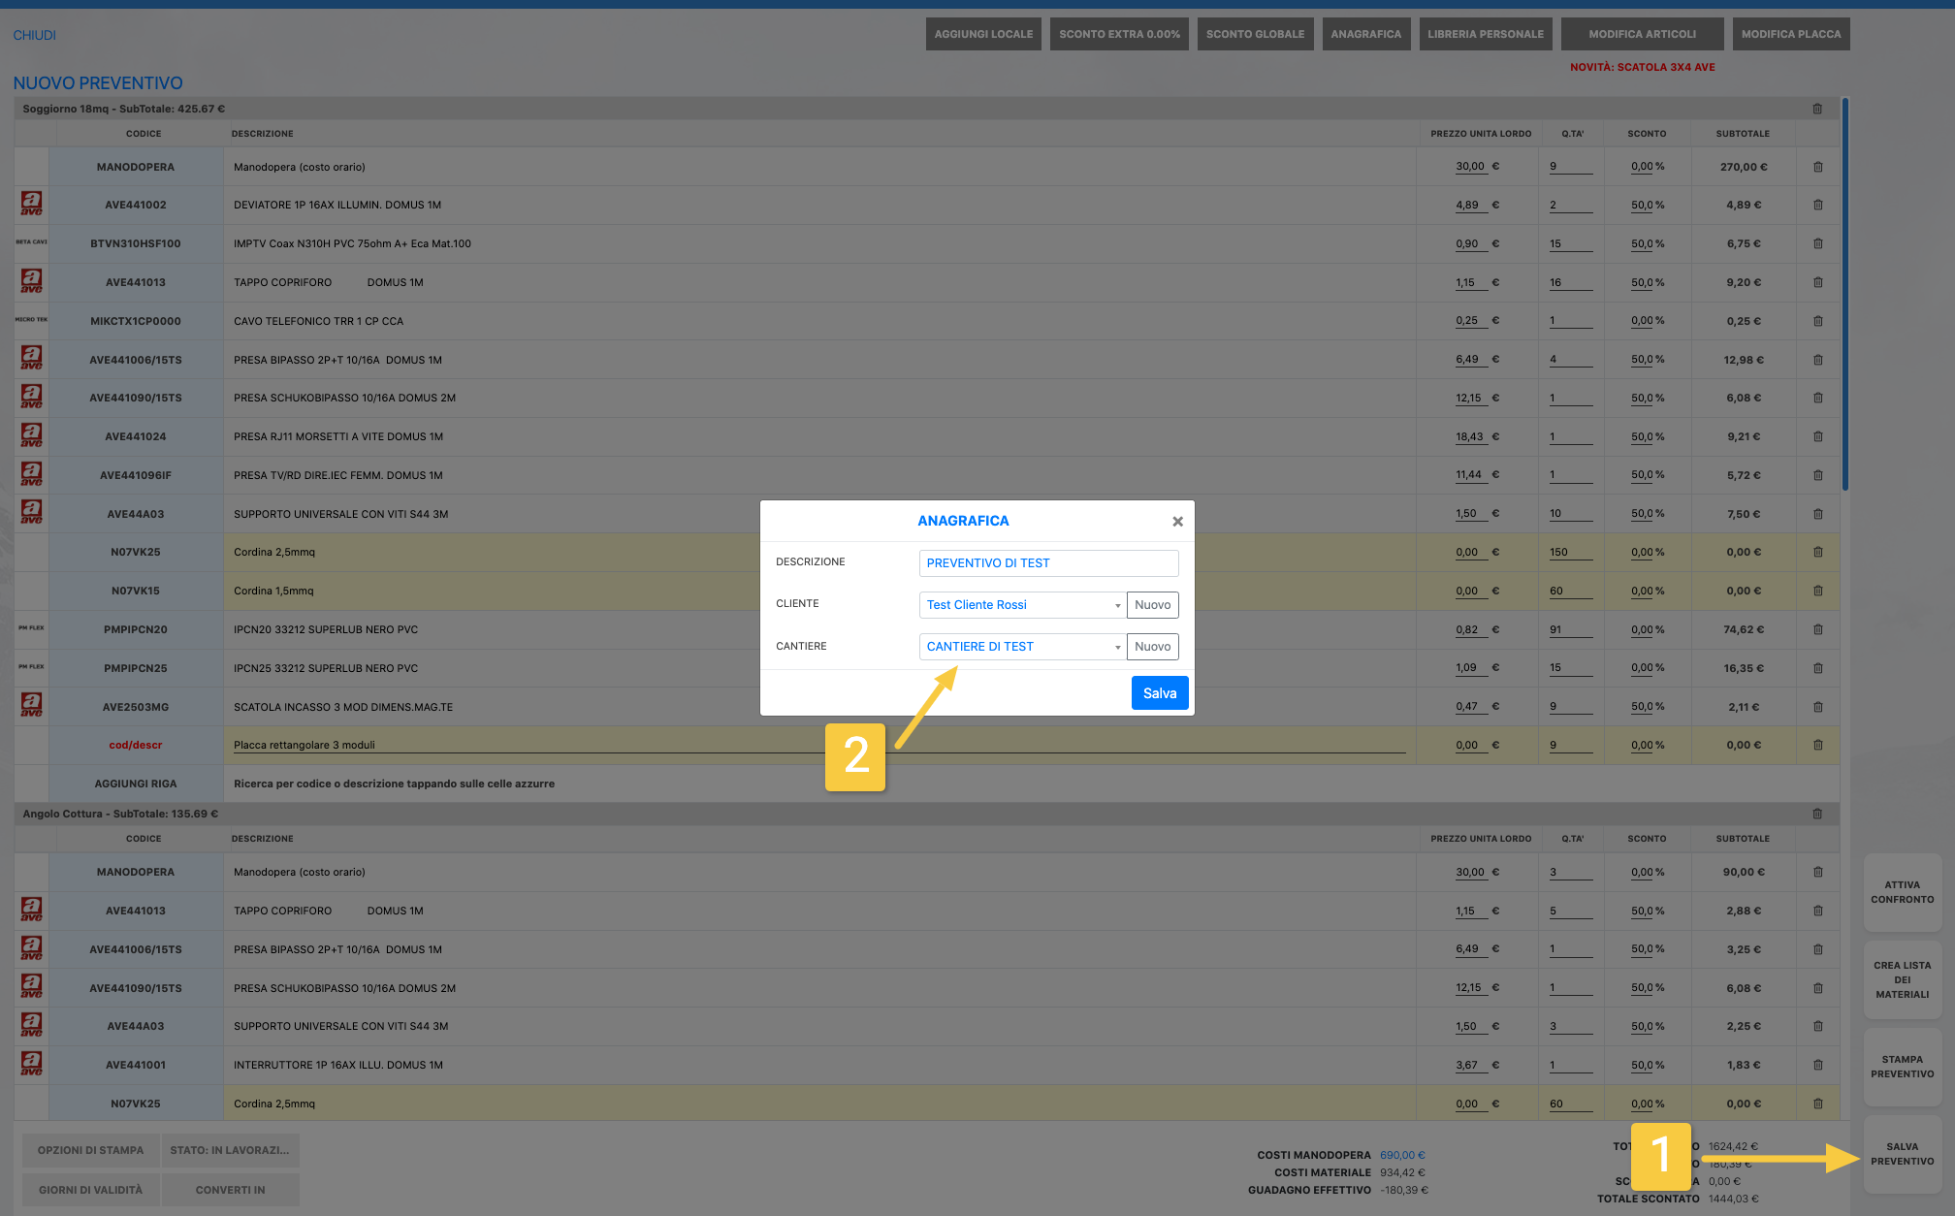
Task: Click AVE brand logo beside AVE441024
Action: (31, 435)
